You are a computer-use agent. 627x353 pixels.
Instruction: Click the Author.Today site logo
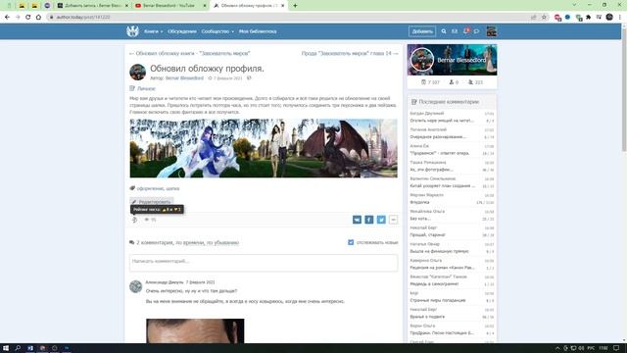tap(132, 31)
